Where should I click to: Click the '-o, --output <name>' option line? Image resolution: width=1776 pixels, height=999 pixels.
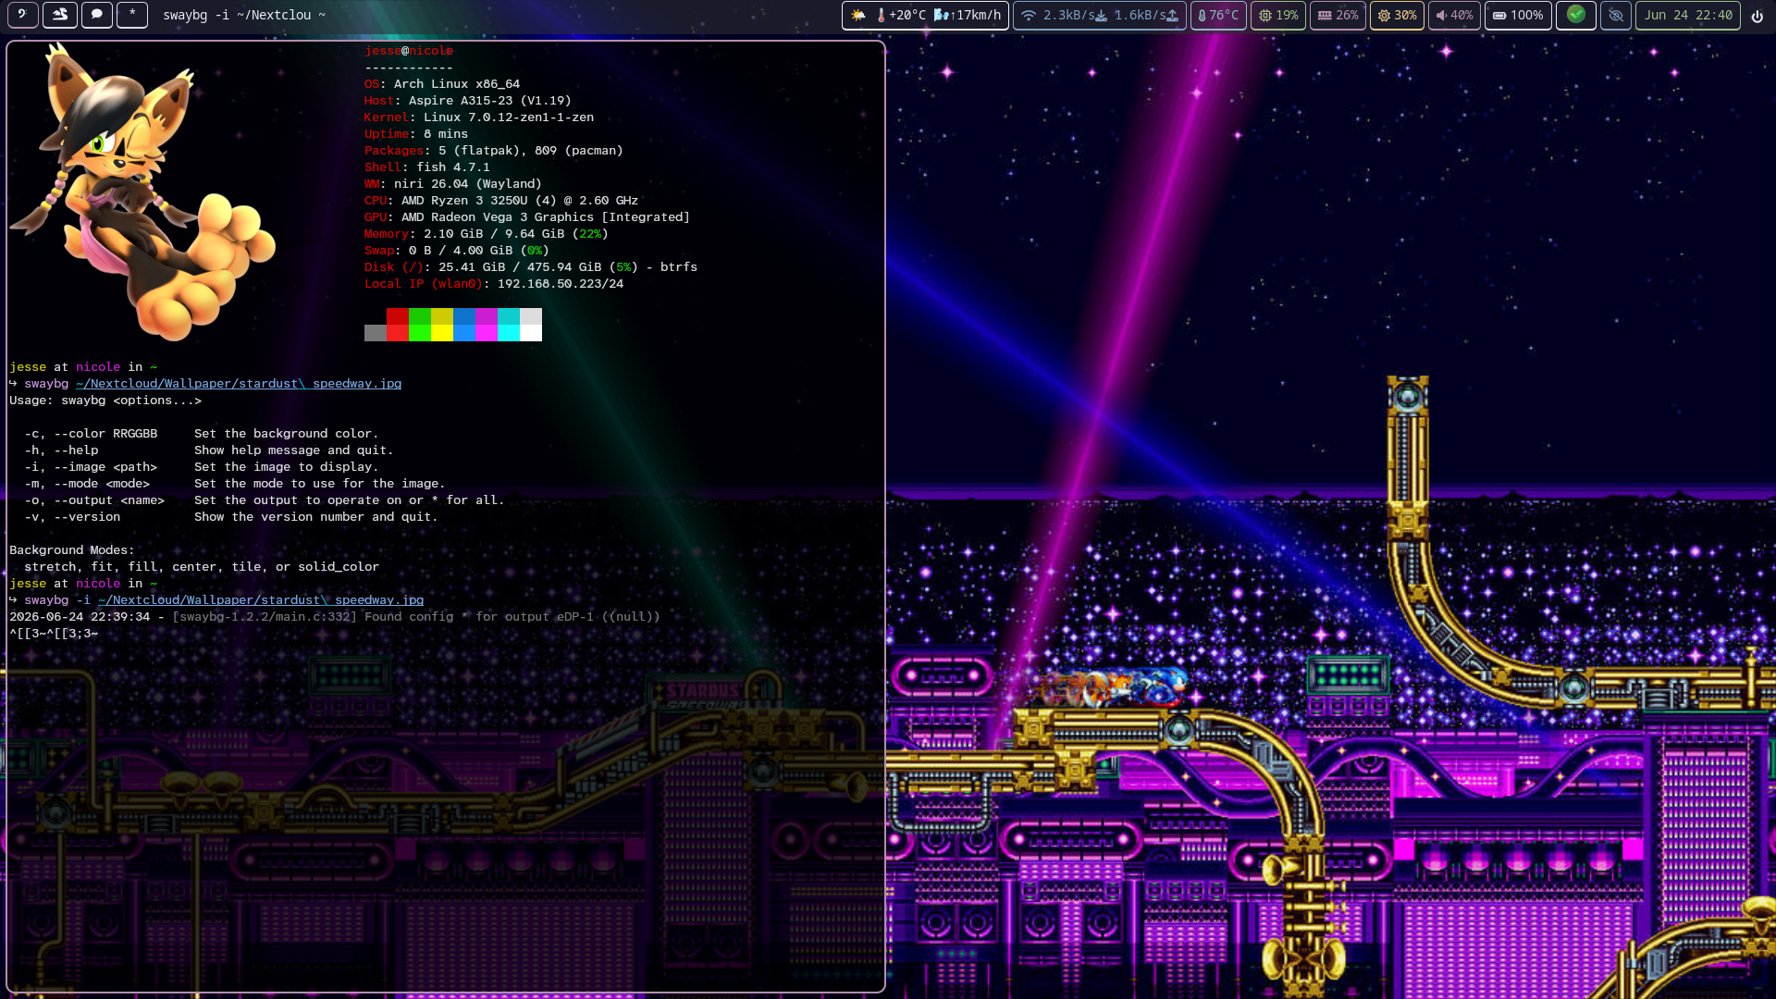point(265,500)
